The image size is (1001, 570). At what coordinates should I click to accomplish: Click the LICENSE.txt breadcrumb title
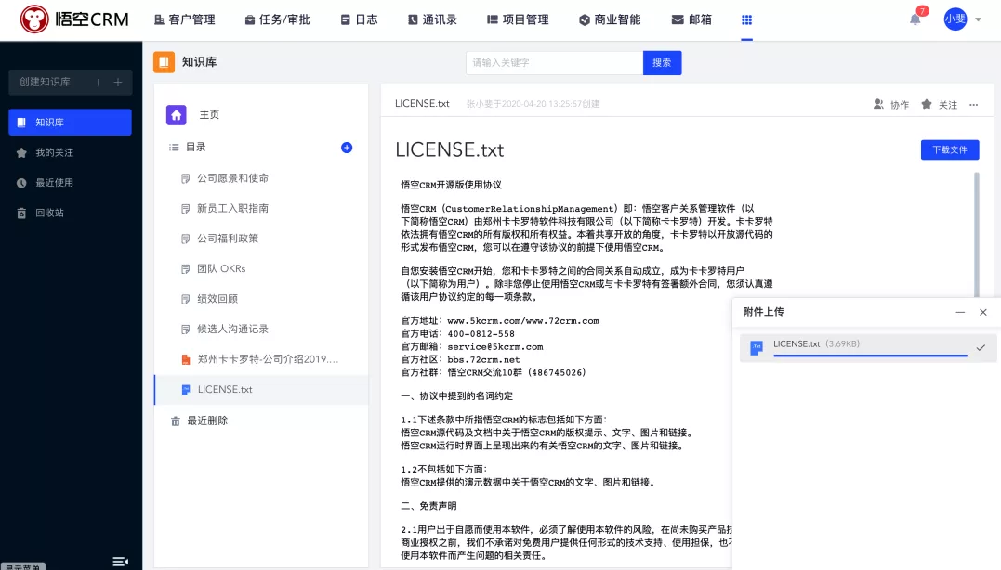tap(422, 103)
